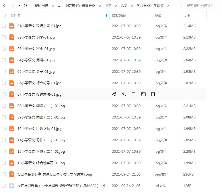Click image icon of 公众号免费分享 png
This screenshot has height=193, width=222.
pyautogui.click(x=12, y=174)
